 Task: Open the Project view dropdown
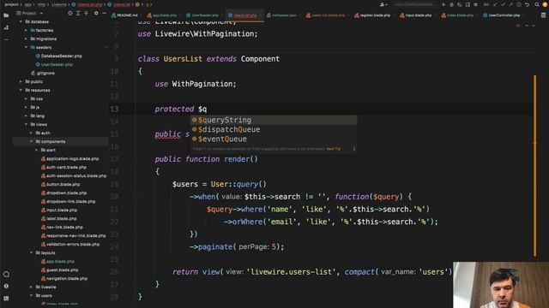pos(30,14)
